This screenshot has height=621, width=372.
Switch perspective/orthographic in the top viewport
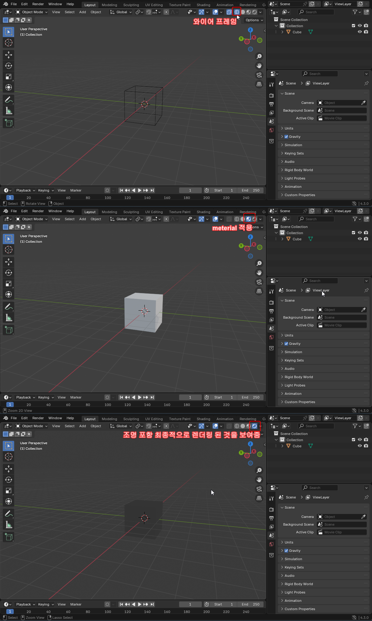click(x=259, y=84)
